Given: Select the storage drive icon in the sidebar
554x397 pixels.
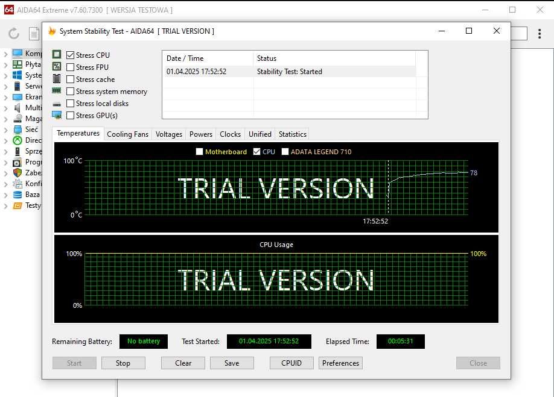Looking at the screenshot, I should (x=18, y=119).
